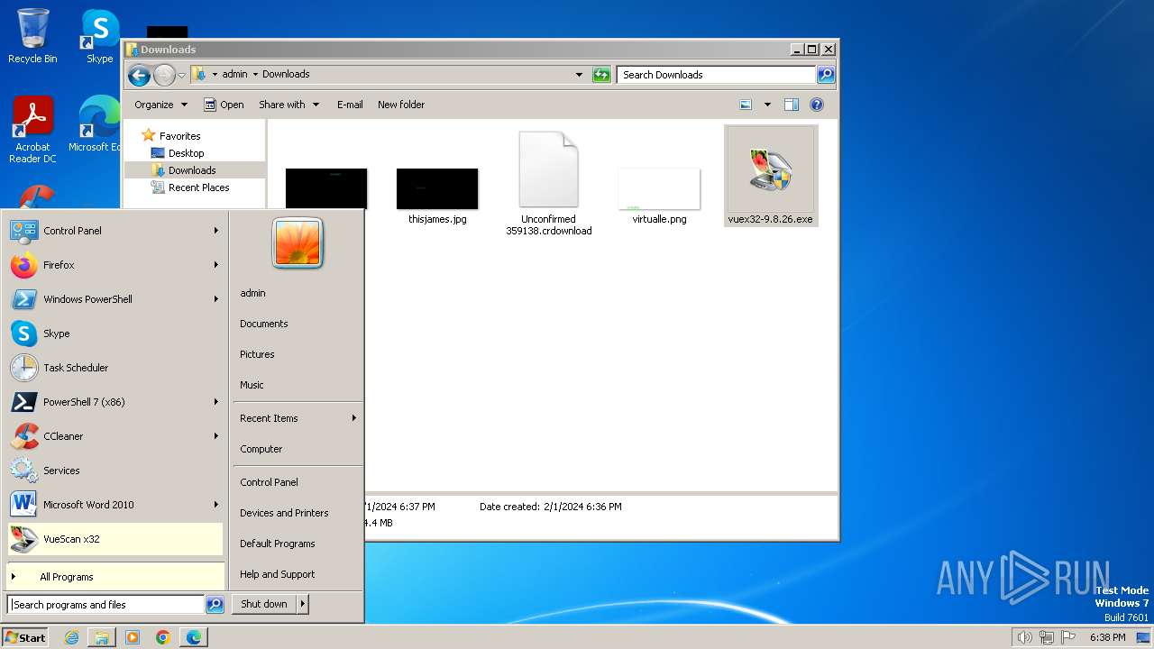
Task: Open Help and Support from Start menu
Action: (278, 574)
